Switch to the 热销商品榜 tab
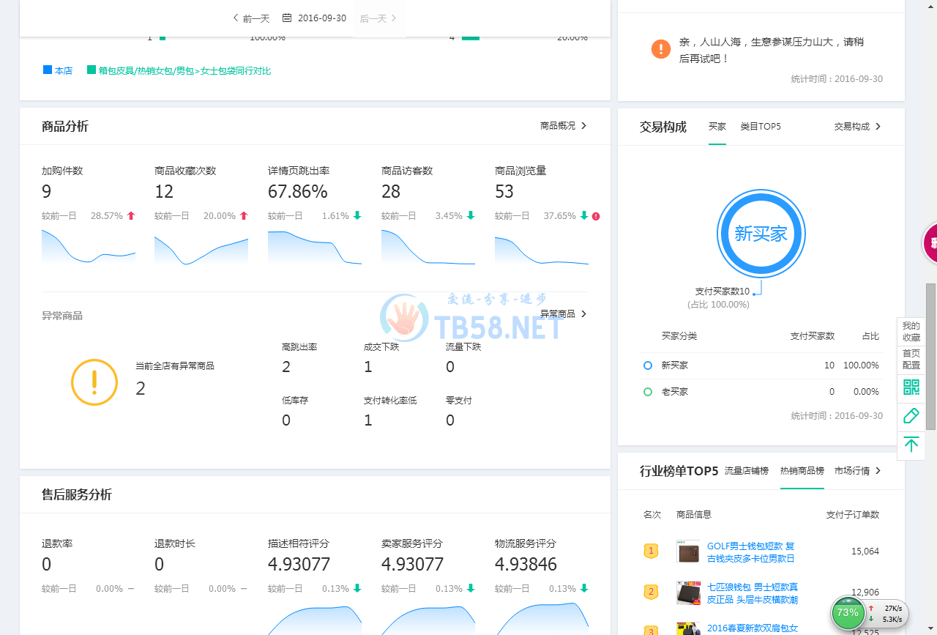This screenshot has width=937, height=635. point(802,471)
